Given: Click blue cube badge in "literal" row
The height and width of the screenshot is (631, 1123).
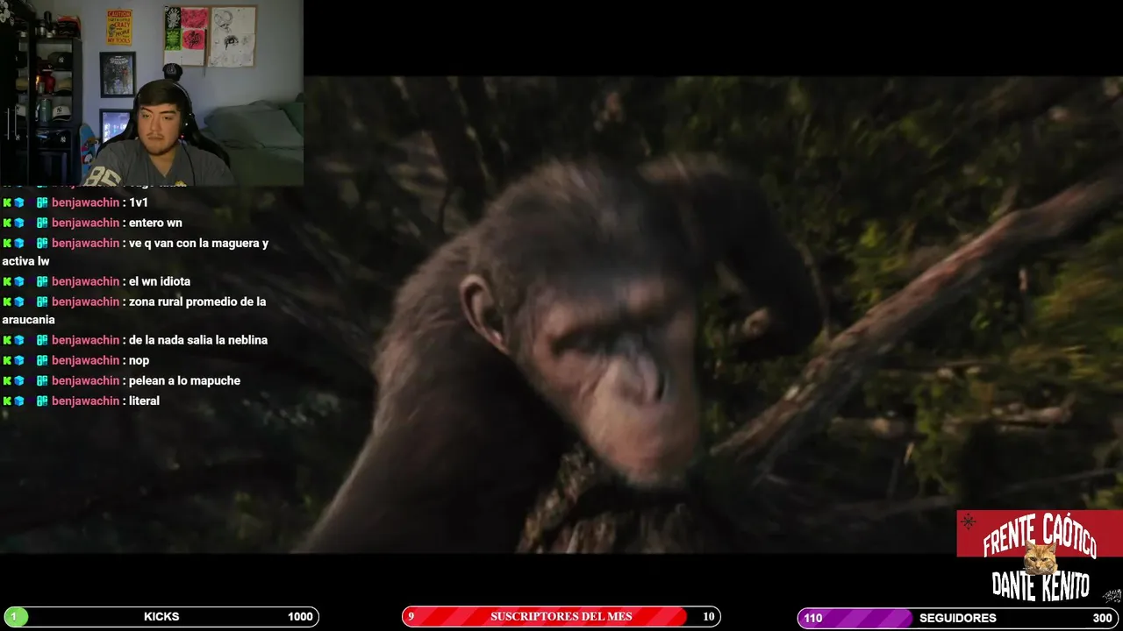Looking at the screenshot, I should click(19, 401).
